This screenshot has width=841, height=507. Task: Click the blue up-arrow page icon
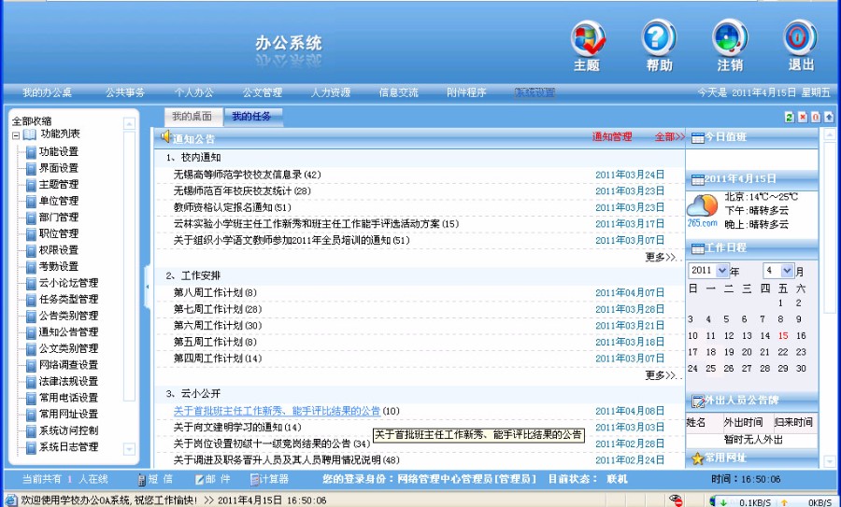(x=829, y=117)
